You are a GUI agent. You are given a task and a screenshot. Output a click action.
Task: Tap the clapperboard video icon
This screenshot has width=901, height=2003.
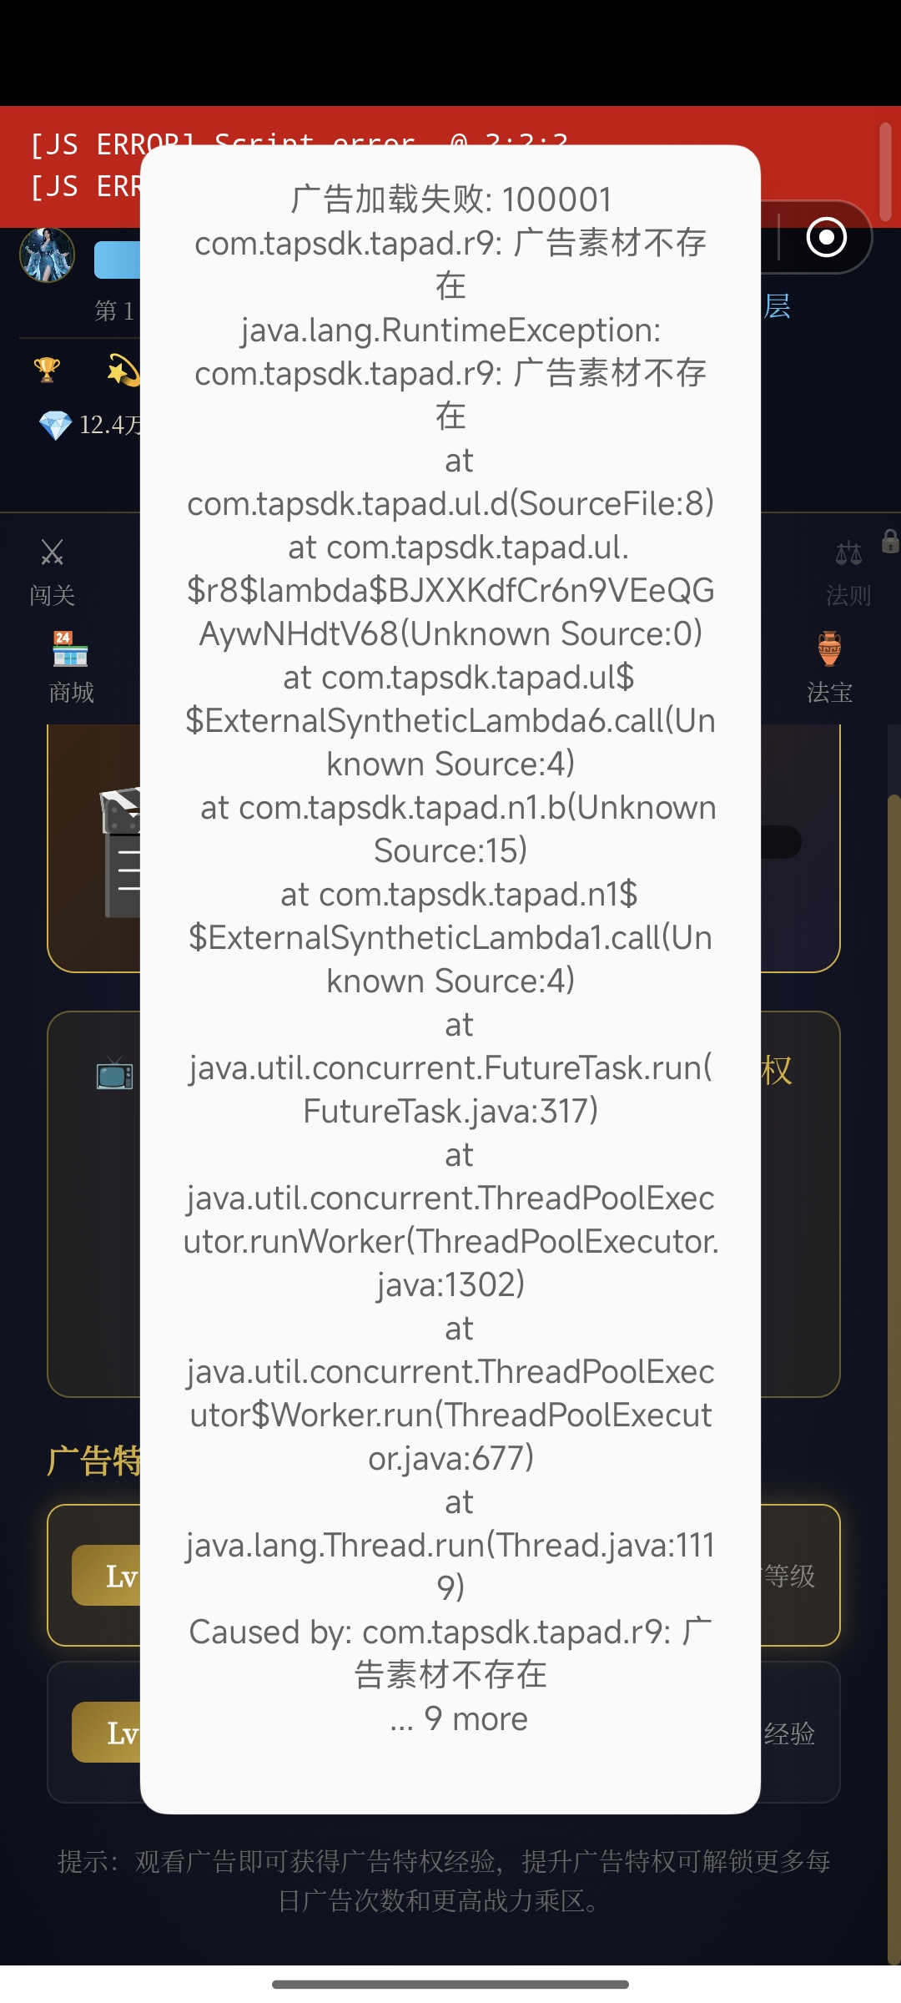pyautogui.click(x=119, y=851)
